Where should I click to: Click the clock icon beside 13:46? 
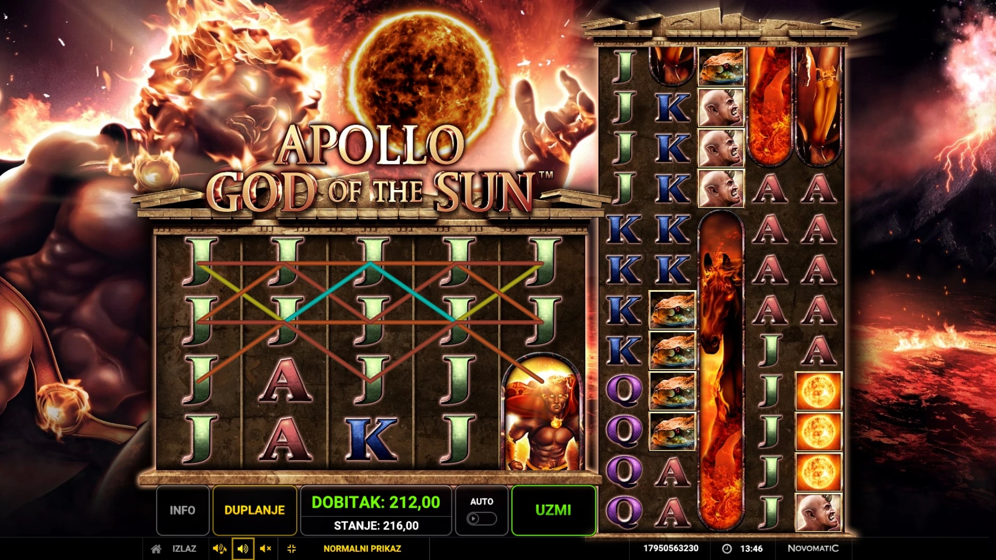[x=727, y=549]
